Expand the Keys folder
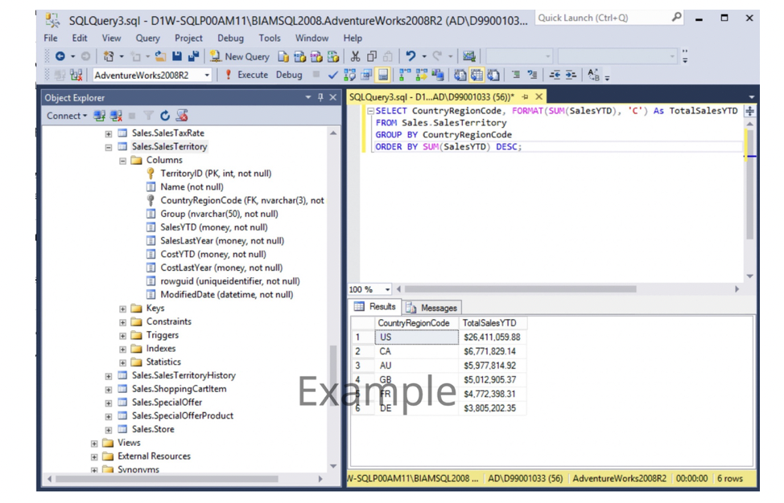Viewport: 784px width, 503px height. point(122,309)
